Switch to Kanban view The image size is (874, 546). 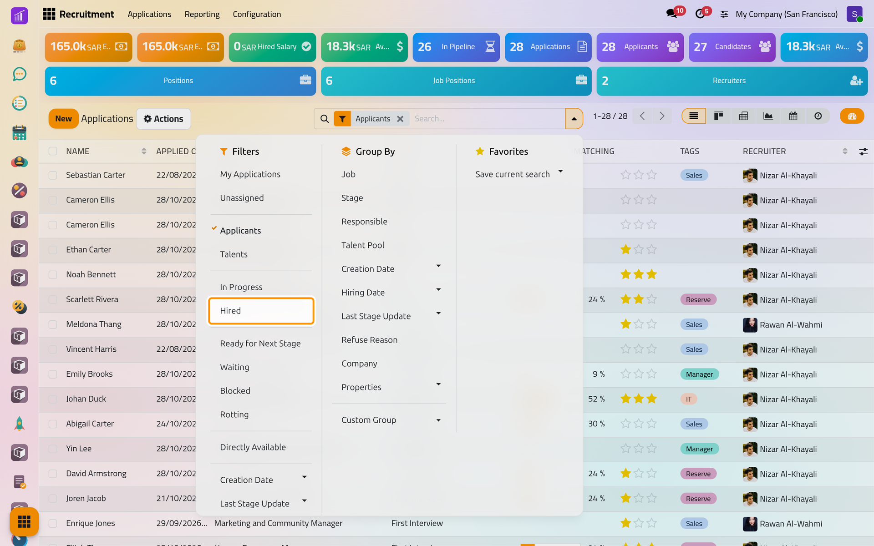tap(718, 116)
